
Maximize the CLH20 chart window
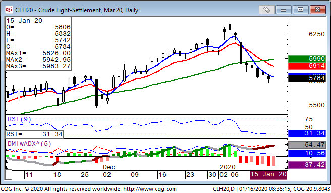click(x=300, y=10)
